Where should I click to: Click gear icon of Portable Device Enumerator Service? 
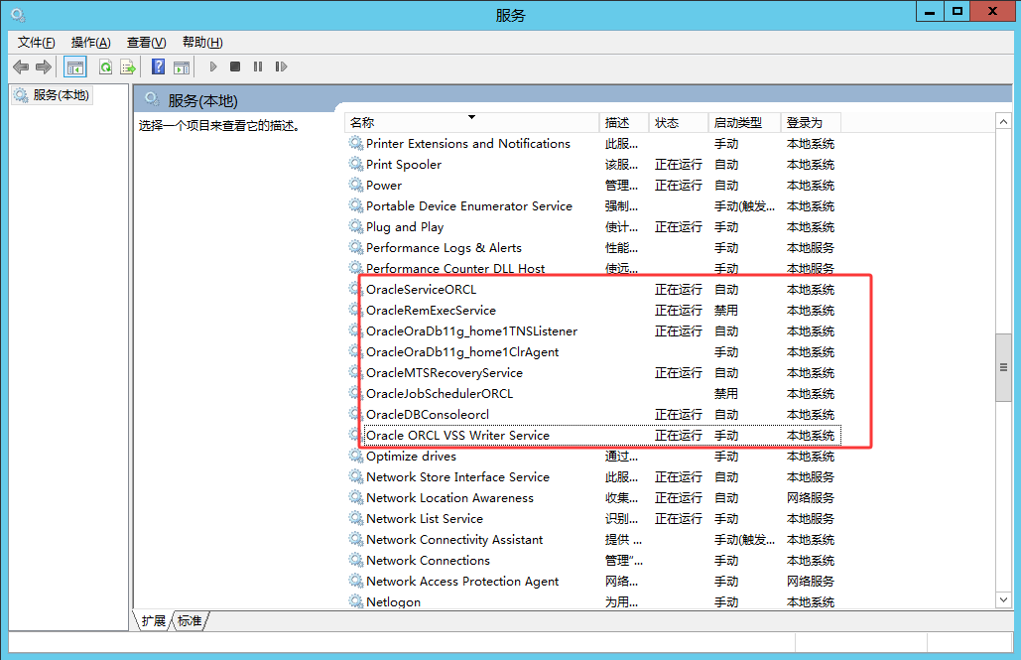355,205
